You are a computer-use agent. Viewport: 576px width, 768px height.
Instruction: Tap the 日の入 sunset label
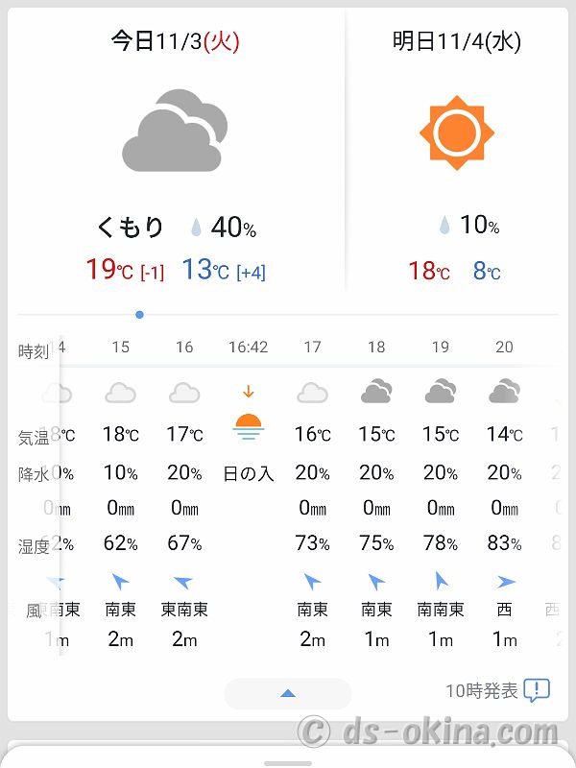pyautogui.click(x=249, y=473)
